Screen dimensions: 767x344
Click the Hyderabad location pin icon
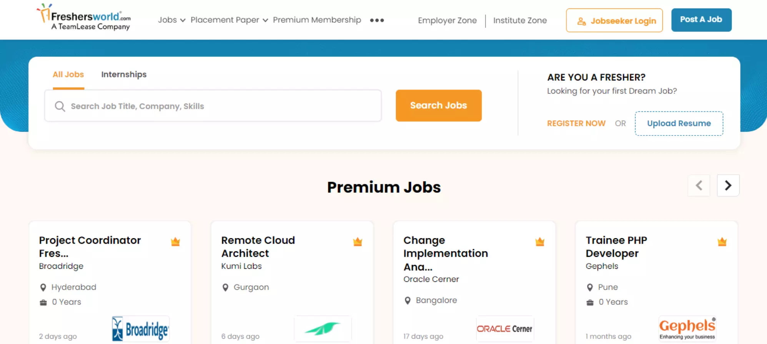[43, 288]
